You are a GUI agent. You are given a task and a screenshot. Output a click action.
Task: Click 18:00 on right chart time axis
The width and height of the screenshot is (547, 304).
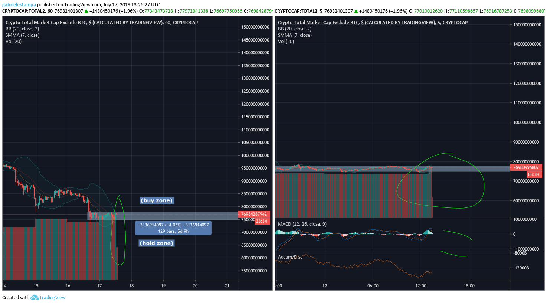pos(469,286)
